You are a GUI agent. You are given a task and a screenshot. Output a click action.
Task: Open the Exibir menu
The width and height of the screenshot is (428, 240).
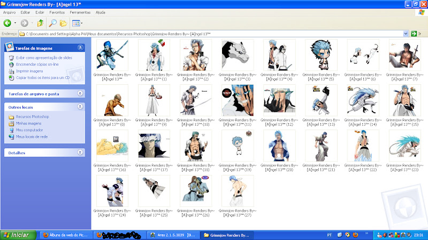tap(40, 12)
